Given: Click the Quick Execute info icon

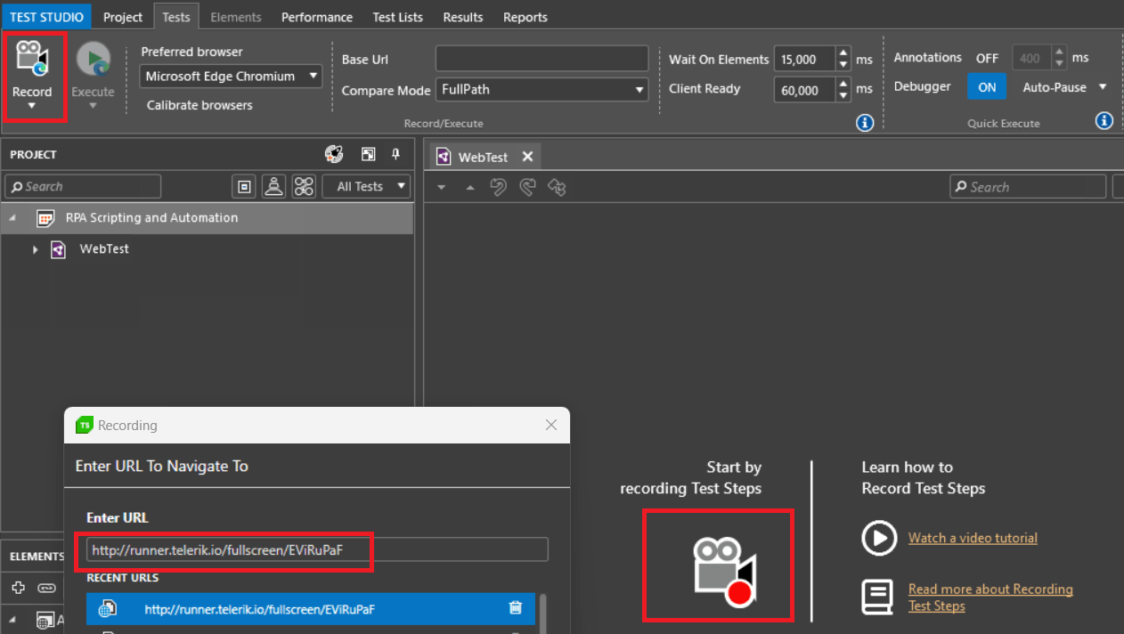Looking at the screenshot, I should pyautogui.click(x=1104, y=120).
